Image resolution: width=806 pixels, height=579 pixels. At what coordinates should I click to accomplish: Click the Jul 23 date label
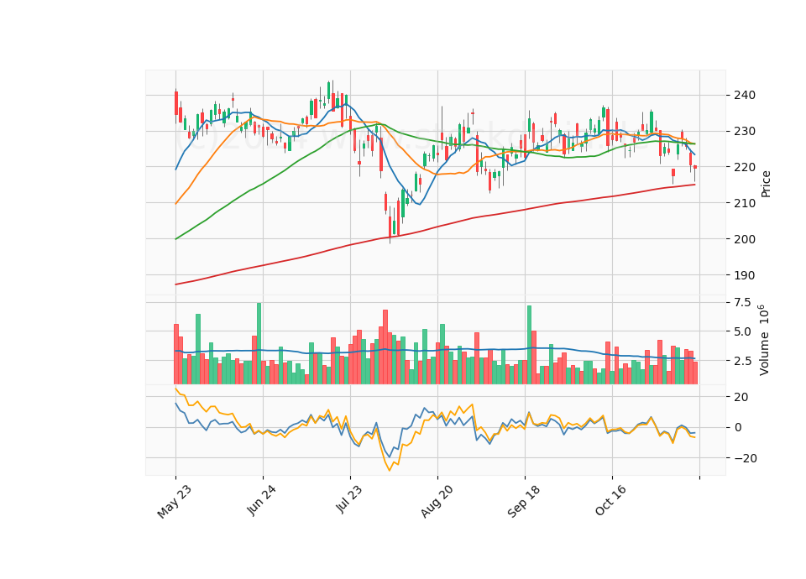tap(349, 499)
